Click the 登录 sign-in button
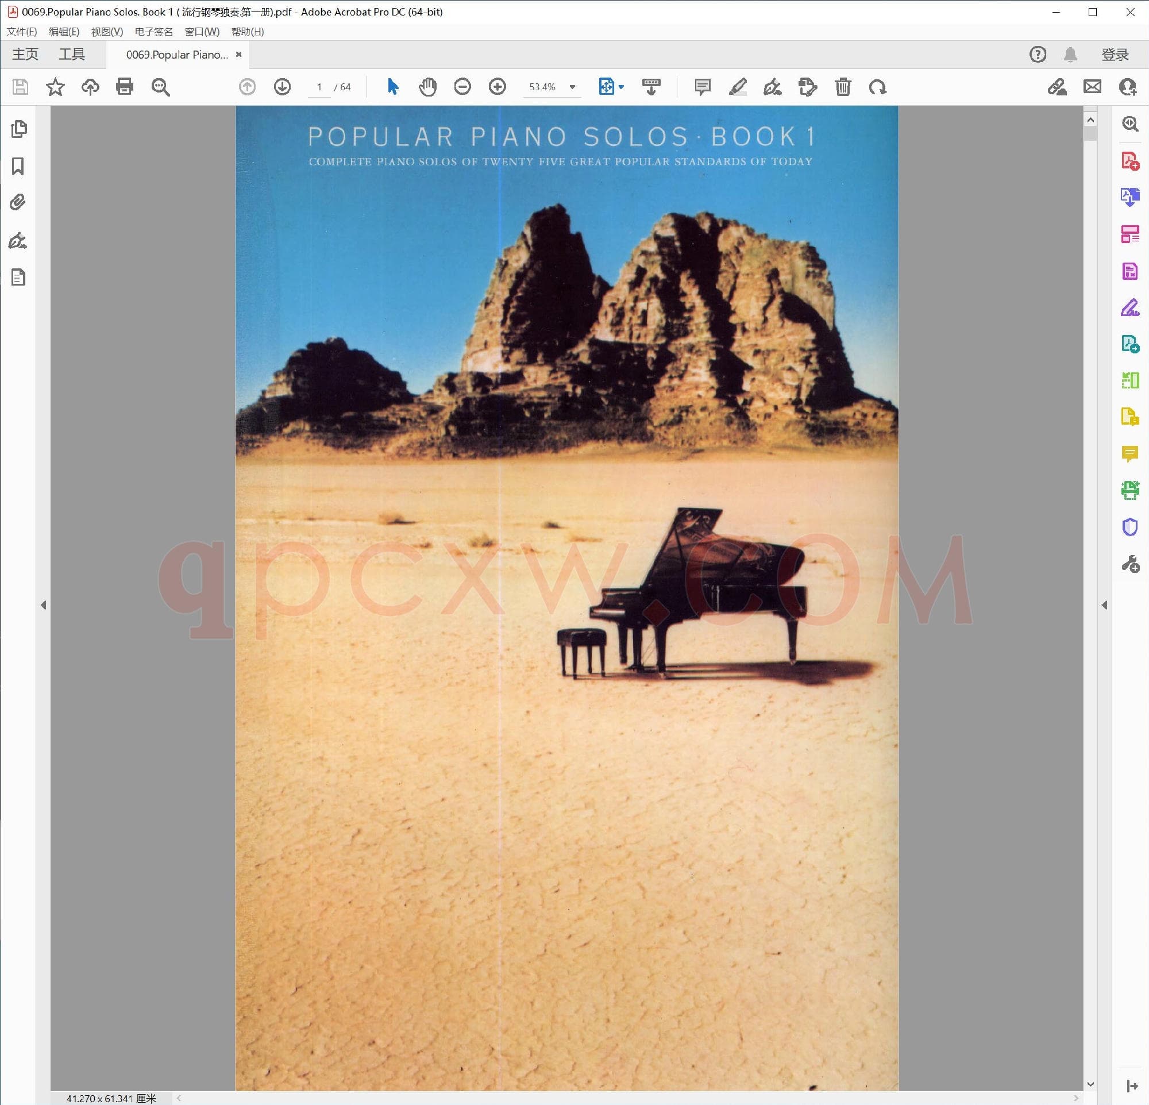1149x1105 pixels. click(1115, 55)
